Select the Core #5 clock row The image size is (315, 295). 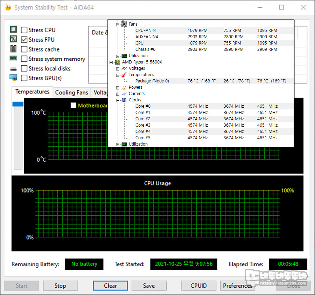214,138
